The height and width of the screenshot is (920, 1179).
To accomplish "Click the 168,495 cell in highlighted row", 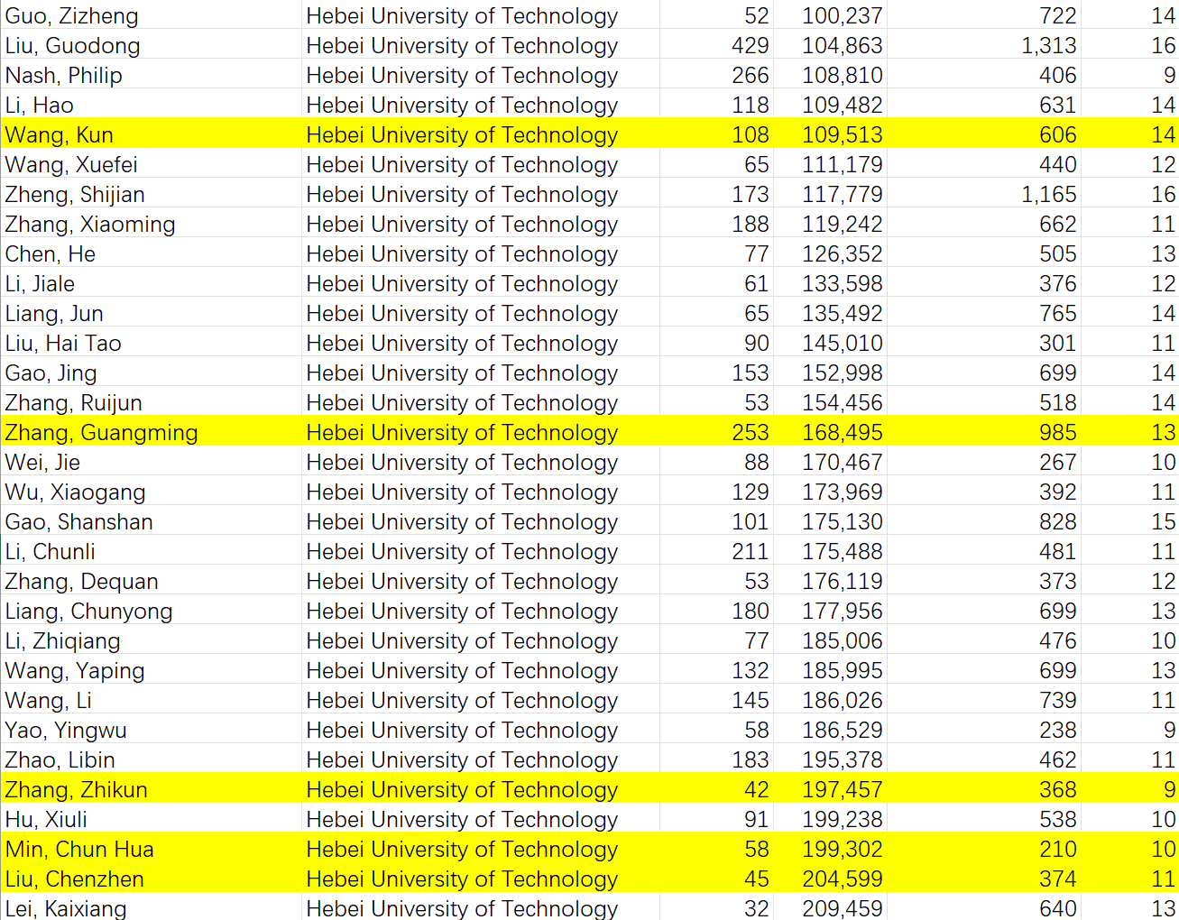I will (x=842, y=433).
